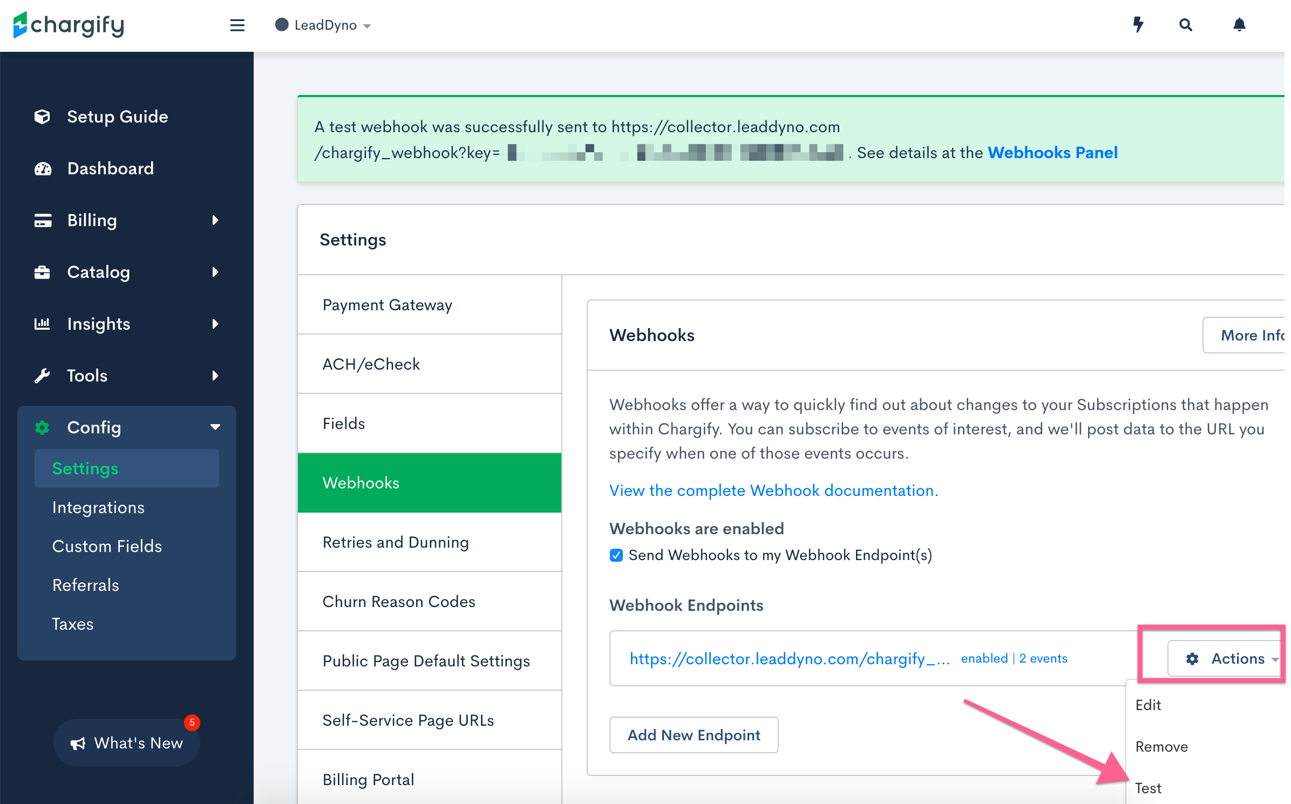Click the What's New megaphone icon
The height and width of the screenshot is (804, 1291).
click(78, 743)
